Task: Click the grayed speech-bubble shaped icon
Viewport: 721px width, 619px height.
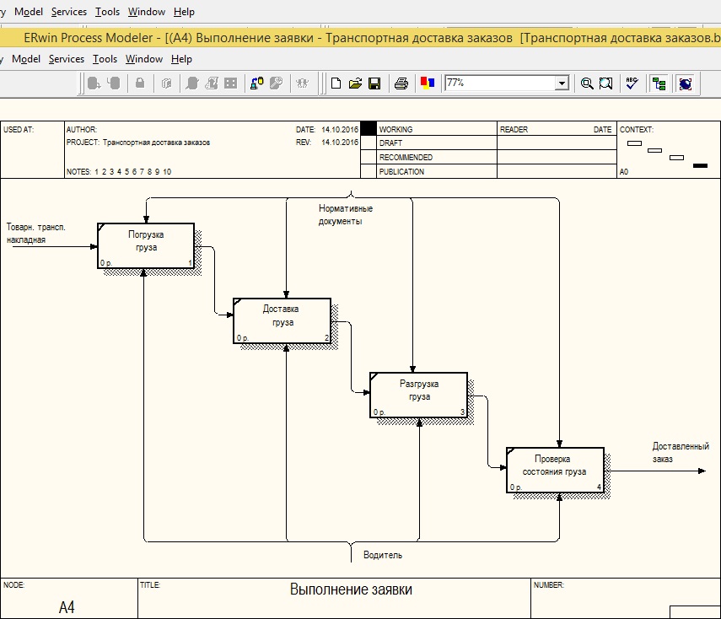Action: 192,83
